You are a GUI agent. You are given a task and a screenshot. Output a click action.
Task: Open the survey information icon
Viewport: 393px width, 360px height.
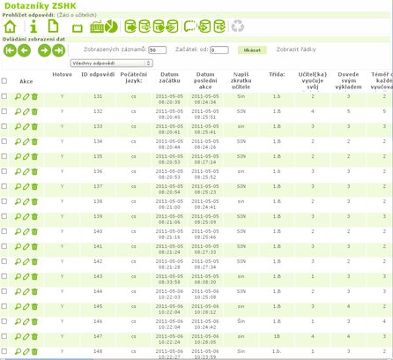(33, 26)
